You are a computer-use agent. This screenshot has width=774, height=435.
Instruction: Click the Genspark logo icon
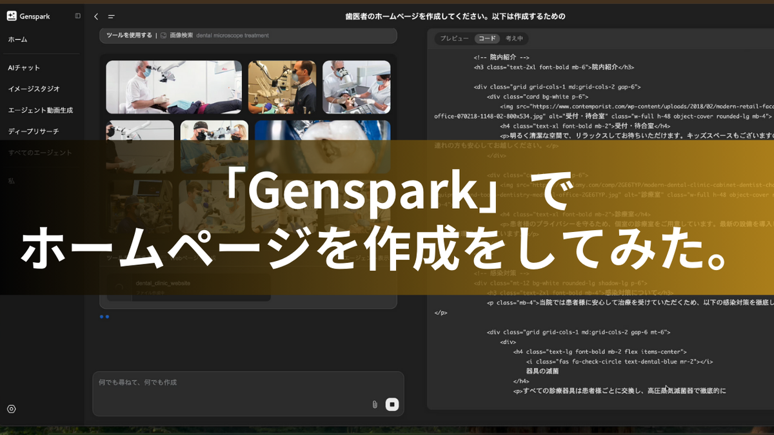tap(12, 16)
